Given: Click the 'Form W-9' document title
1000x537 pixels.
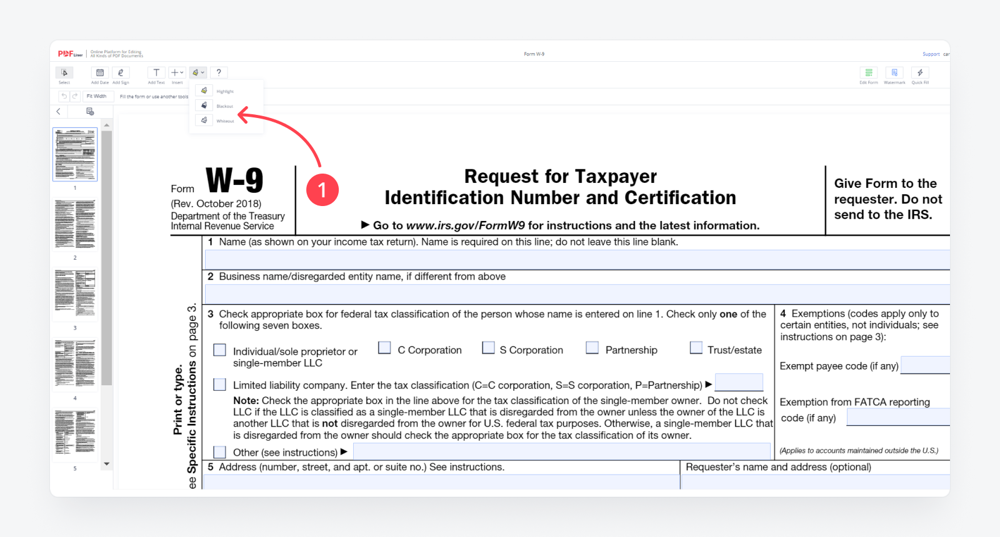Looking at the screenshot, I should (534, 54).
